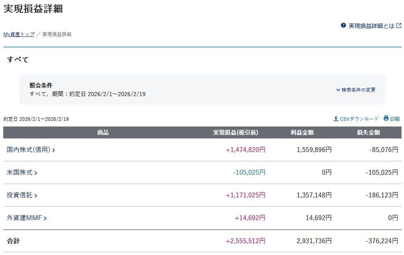Open 投資信託 details
404x255 pixels.
coord(20,195)
